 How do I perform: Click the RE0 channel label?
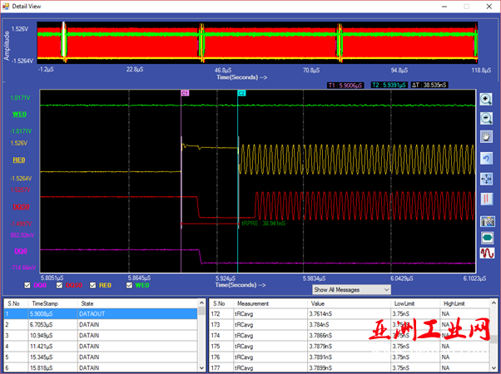[19, 160]
